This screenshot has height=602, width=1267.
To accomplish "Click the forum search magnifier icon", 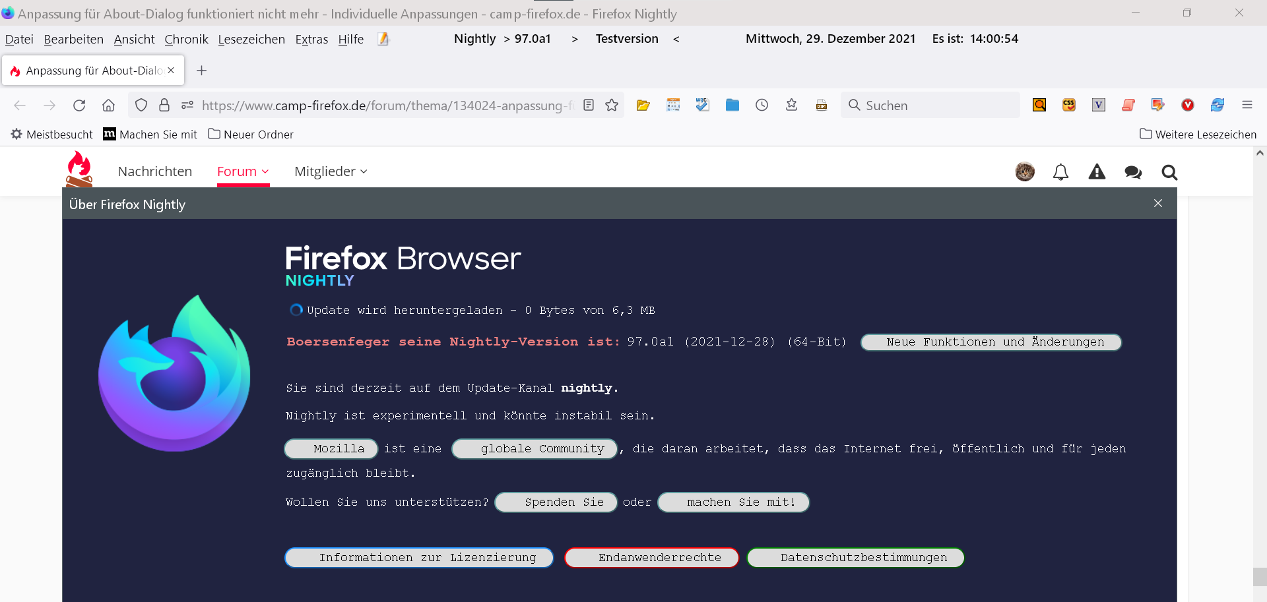I will tap(1169, 172).
